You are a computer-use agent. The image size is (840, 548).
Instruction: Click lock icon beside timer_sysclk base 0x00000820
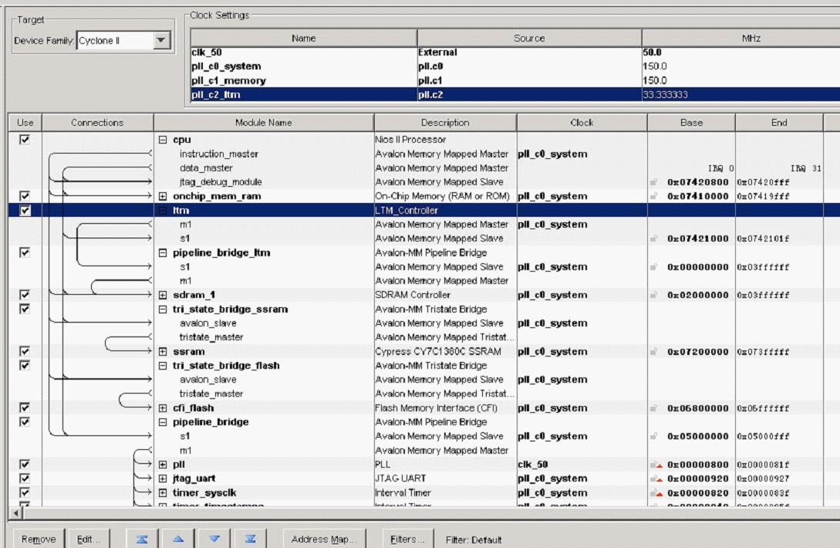[x=655, y=492]
